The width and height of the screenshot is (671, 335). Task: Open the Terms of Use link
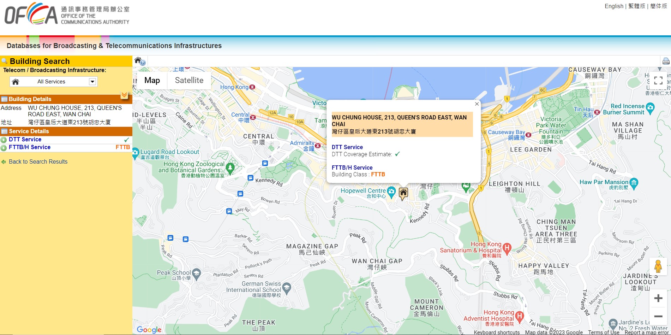coord(603,332)
